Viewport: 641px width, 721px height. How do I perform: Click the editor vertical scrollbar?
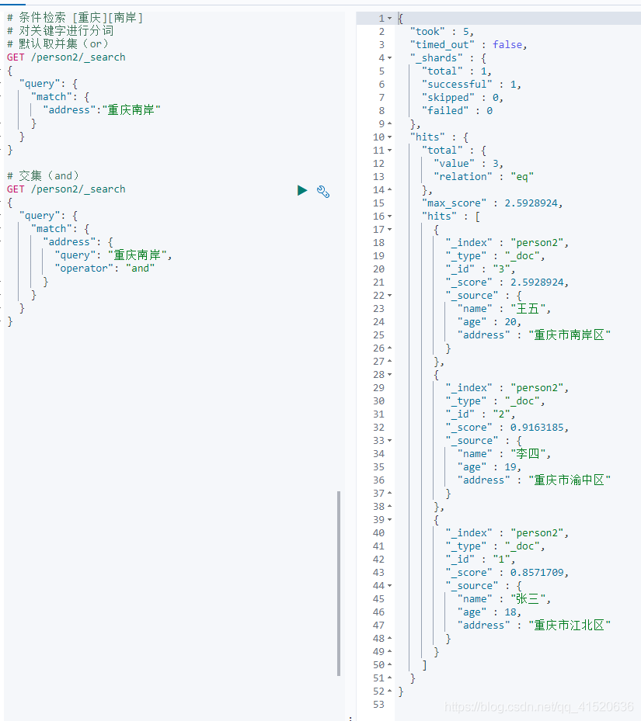point(339,583)
